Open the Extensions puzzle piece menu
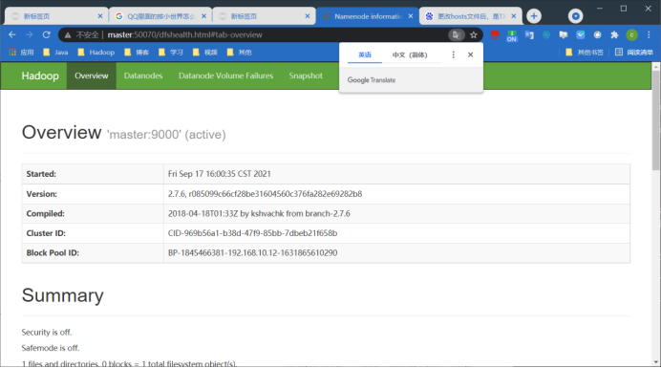Viewport: 661px width, 368px height. click(x=614, y=35)
